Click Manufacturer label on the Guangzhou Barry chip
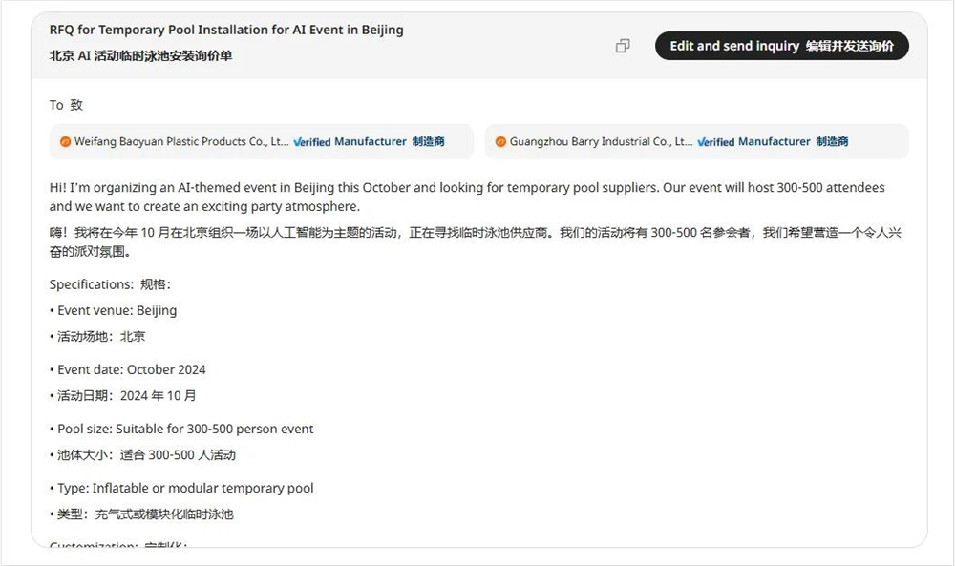Screen dimensions: 955x566 (x=775, y=141)
